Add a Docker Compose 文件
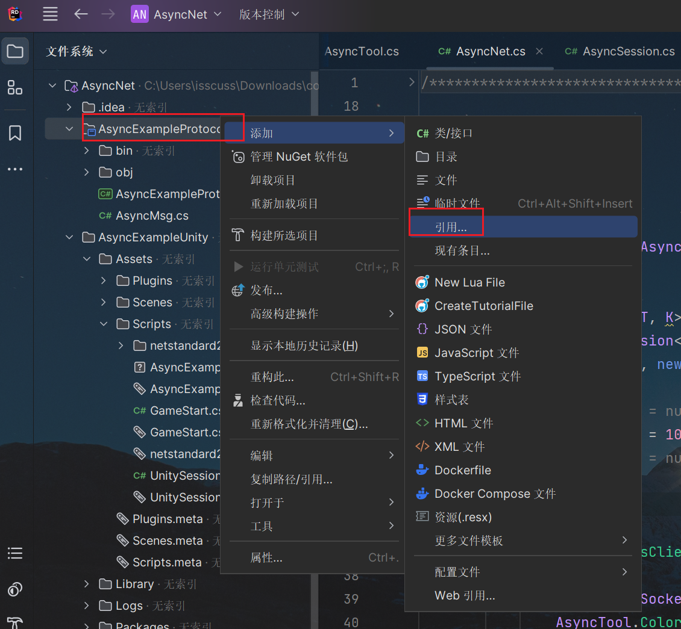 pos(523,494)
